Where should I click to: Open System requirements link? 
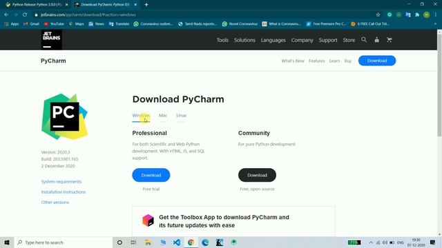pyautogui.click(x=61, y=182)
